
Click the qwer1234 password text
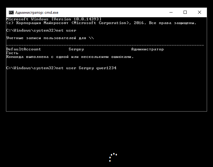click(x=106, y=68)
